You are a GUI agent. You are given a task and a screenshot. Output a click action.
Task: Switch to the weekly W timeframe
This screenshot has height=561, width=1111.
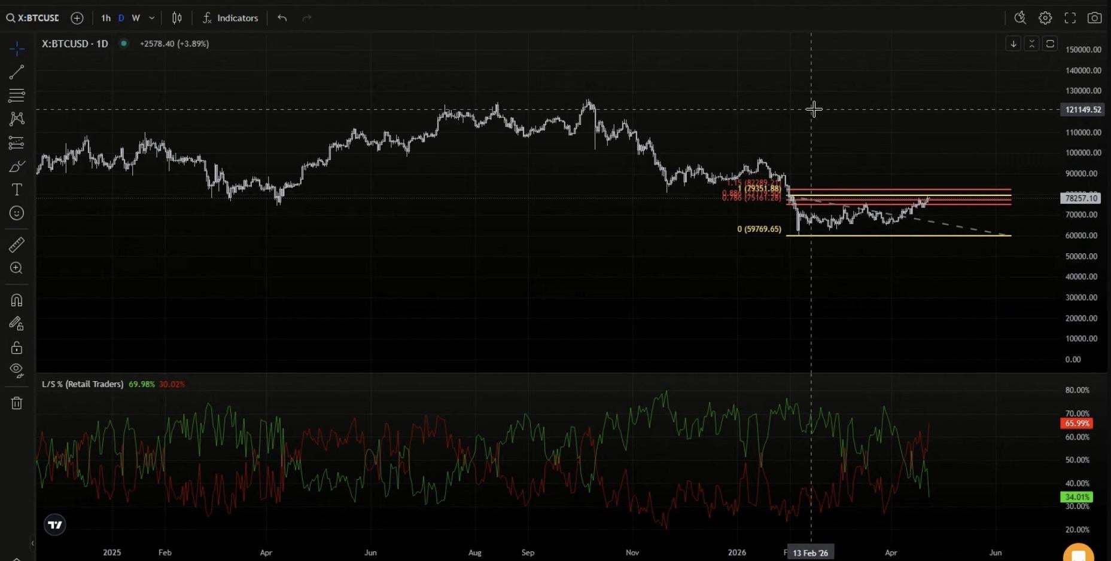[136, 18]
